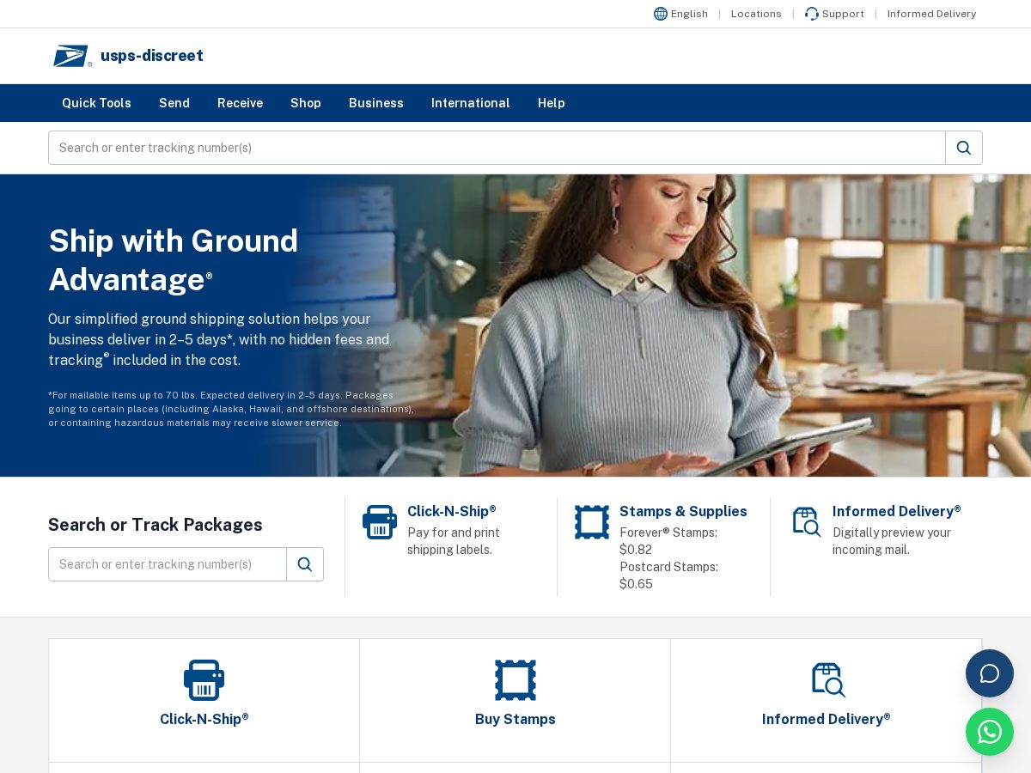The image size is (1031, 773).
Task: Open the dark blue chat bubble
Action: (x=990, y=673)
